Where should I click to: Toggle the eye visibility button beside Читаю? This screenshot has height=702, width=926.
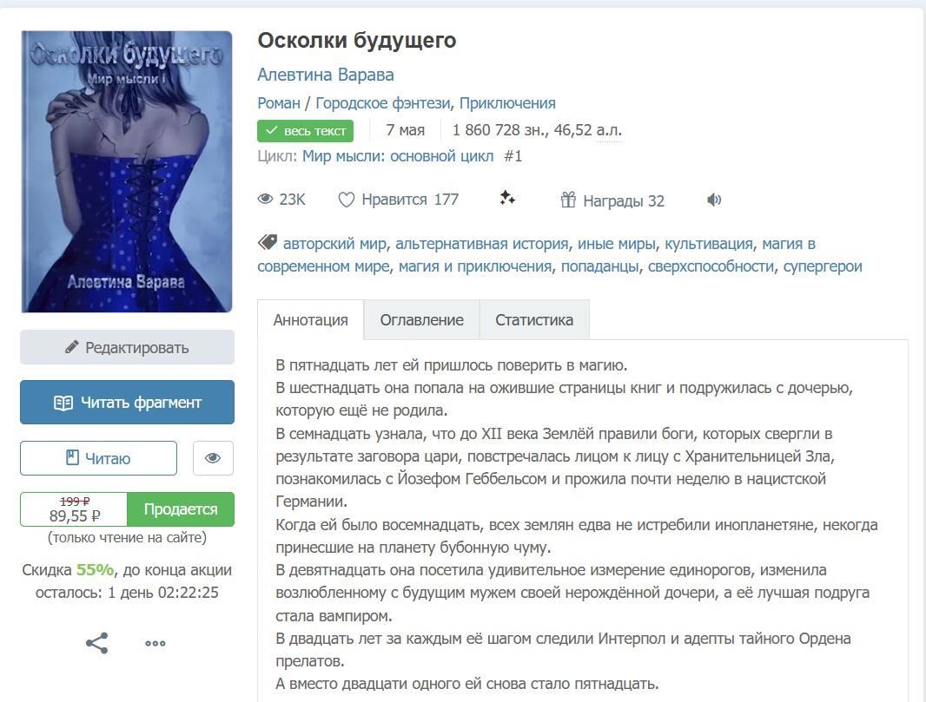(x=213, y=458)
